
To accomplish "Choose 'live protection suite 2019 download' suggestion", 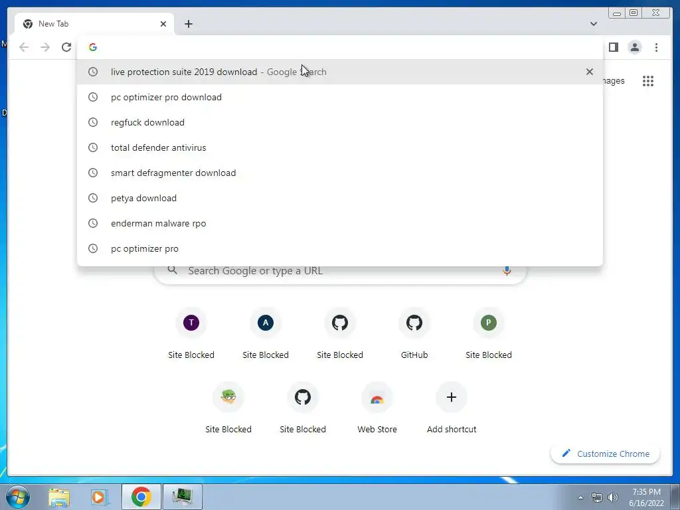I will (x=339, y=72).
